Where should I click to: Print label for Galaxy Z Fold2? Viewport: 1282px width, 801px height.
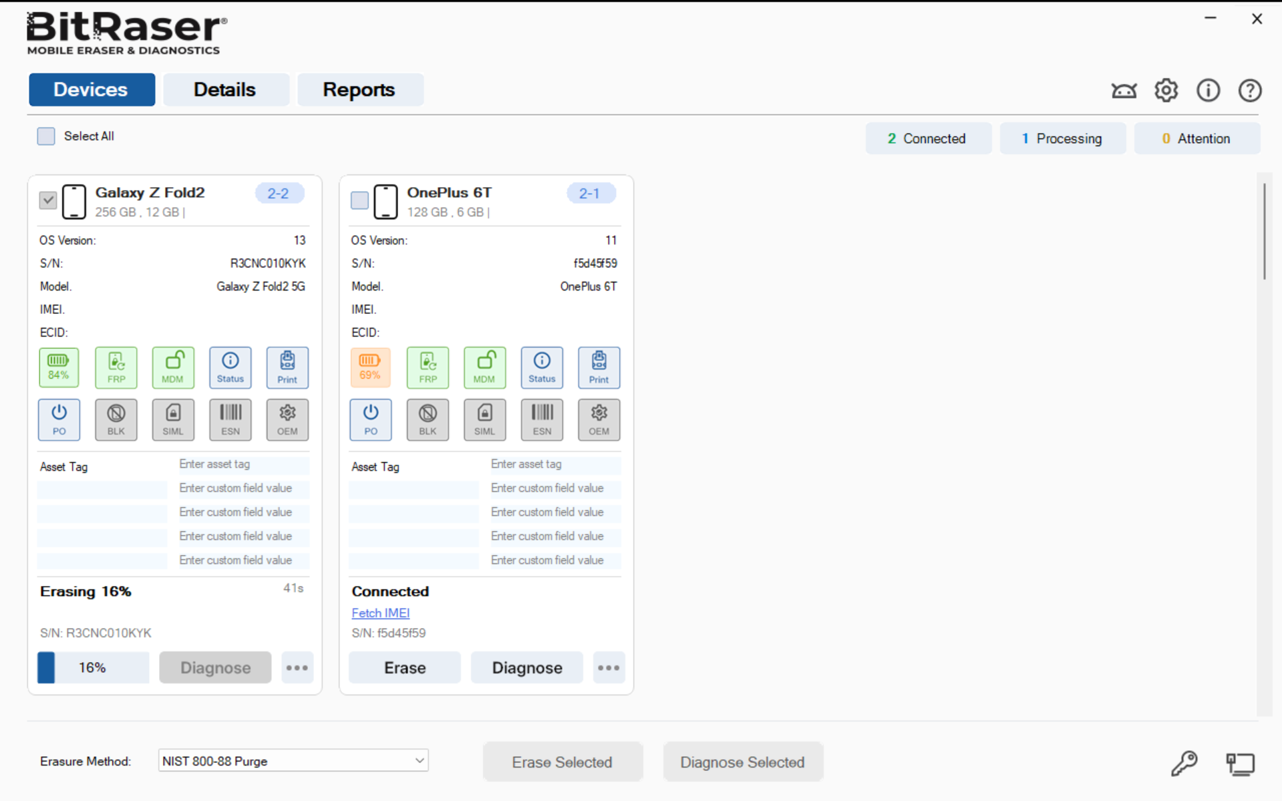287,367
